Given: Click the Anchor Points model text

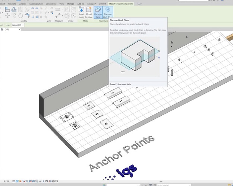Looking at the screenshot, I should click(122, 154).
